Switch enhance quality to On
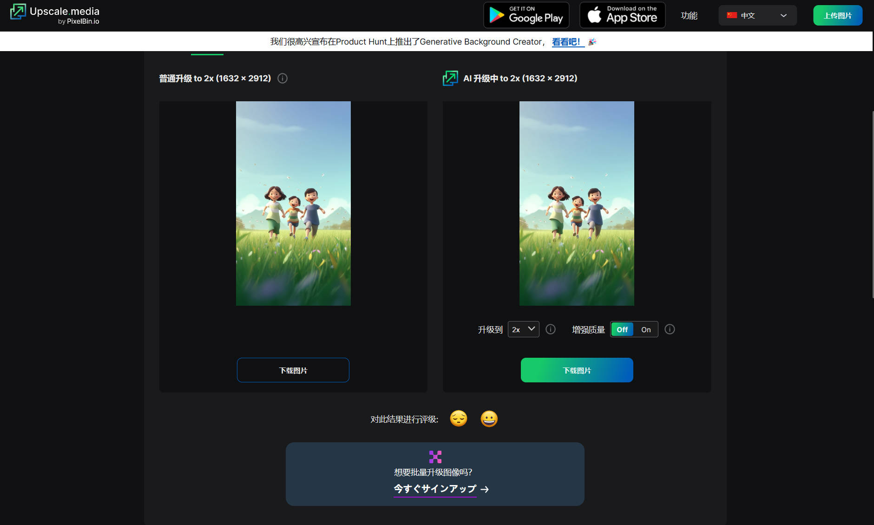The image size is (874, 525). tap(646, 329)
